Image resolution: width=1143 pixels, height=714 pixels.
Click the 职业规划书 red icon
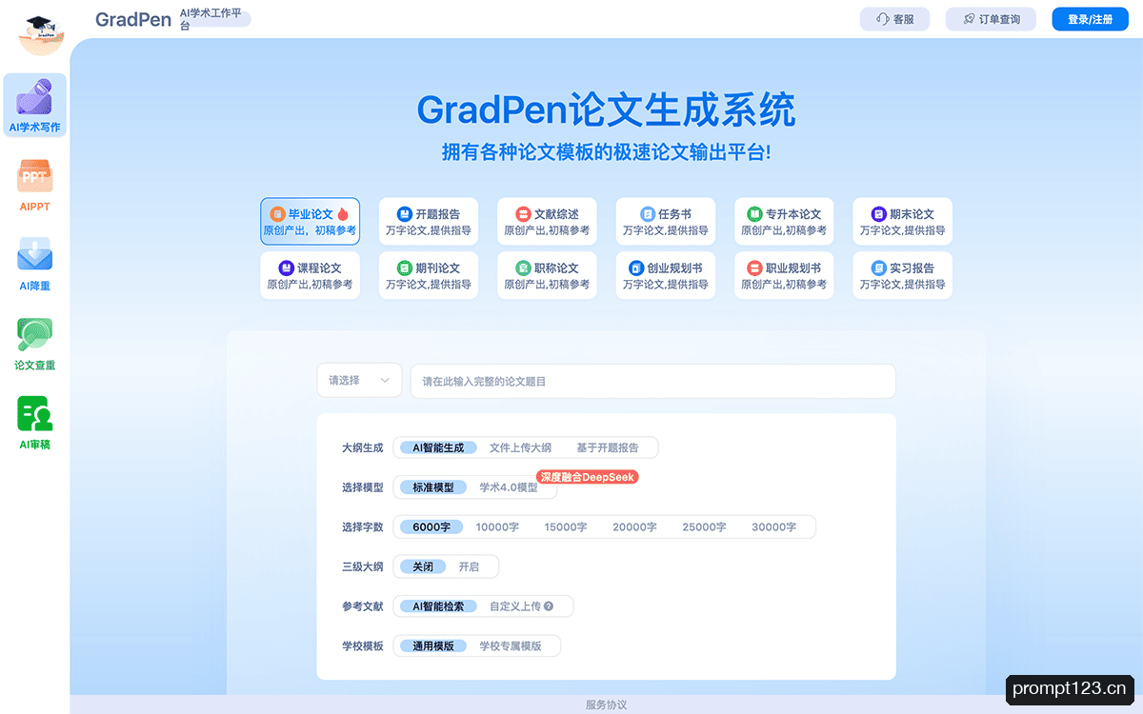(754, 268)
